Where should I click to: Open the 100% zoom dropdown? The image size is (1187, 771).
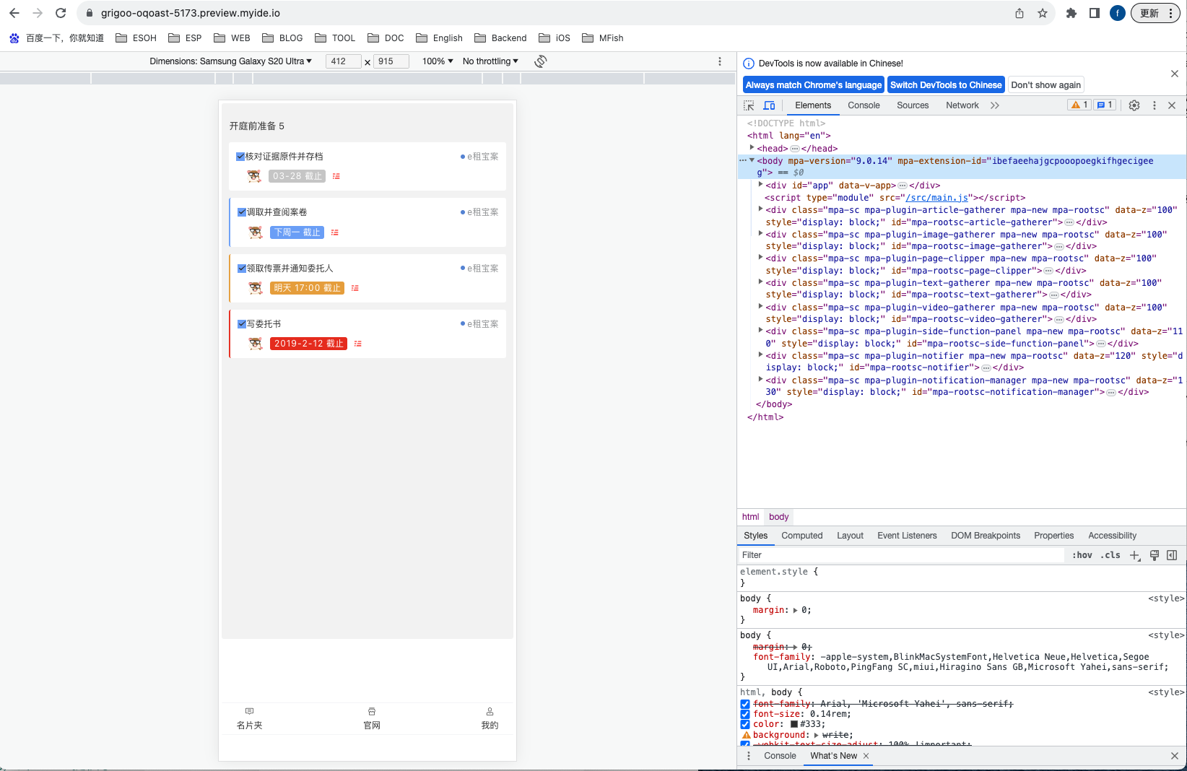coord(438,61)
